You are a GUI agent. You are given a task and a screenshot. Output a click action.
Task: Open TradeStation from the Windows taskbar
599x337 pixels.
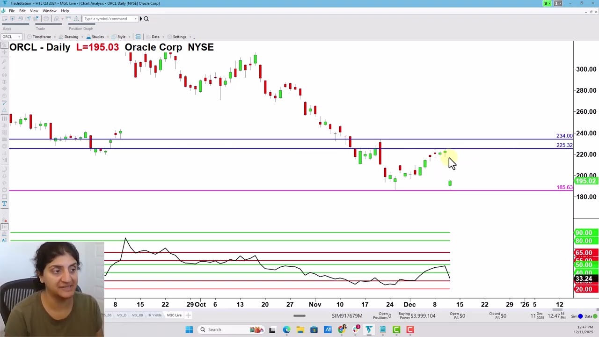pyautogui.click(x=369, y=330)
